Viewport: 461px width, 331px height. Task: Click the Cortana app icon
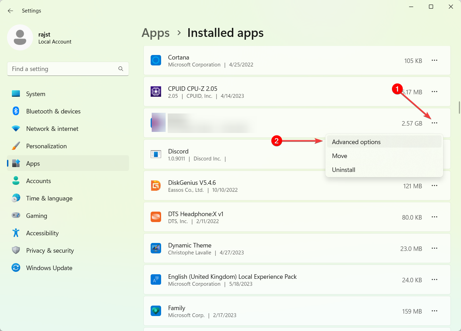(156, 61)
